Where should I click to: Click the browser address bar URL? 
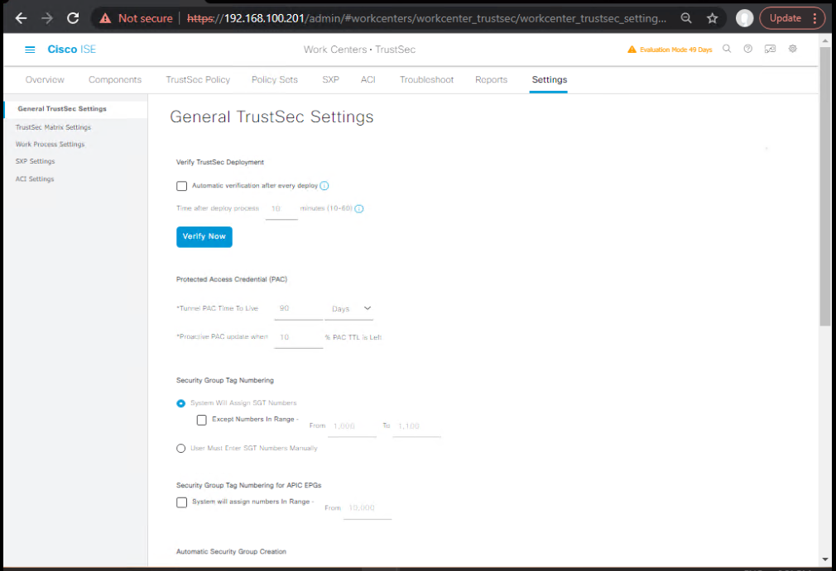click(426, 19)
